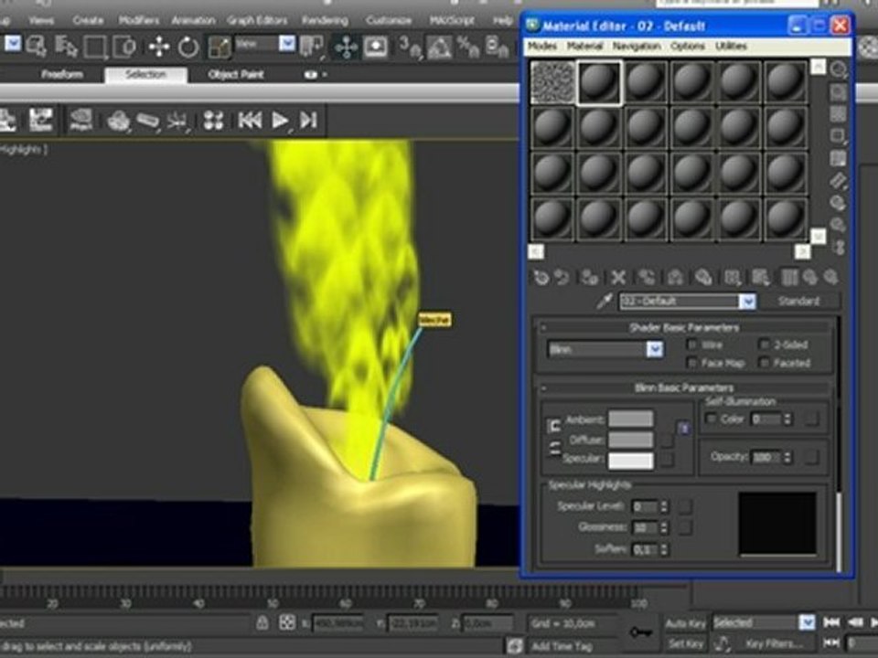878x658 pixels.
Task: Click the Get Material icon in Material Editor
Action: coord(541,277)
